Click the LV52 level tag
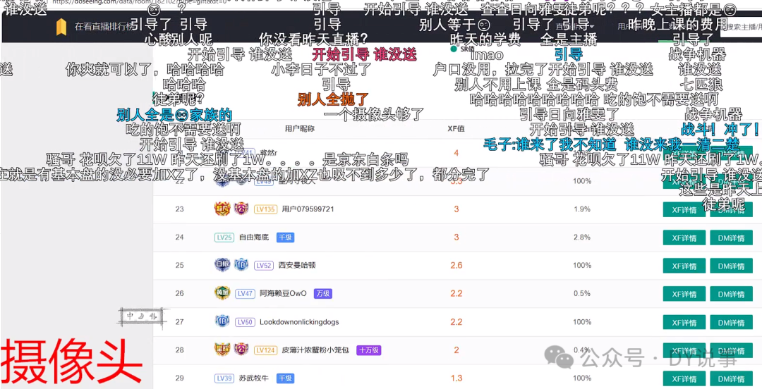Image resolution: width=762 pixels, height=389 pixels. coord(264,266)
